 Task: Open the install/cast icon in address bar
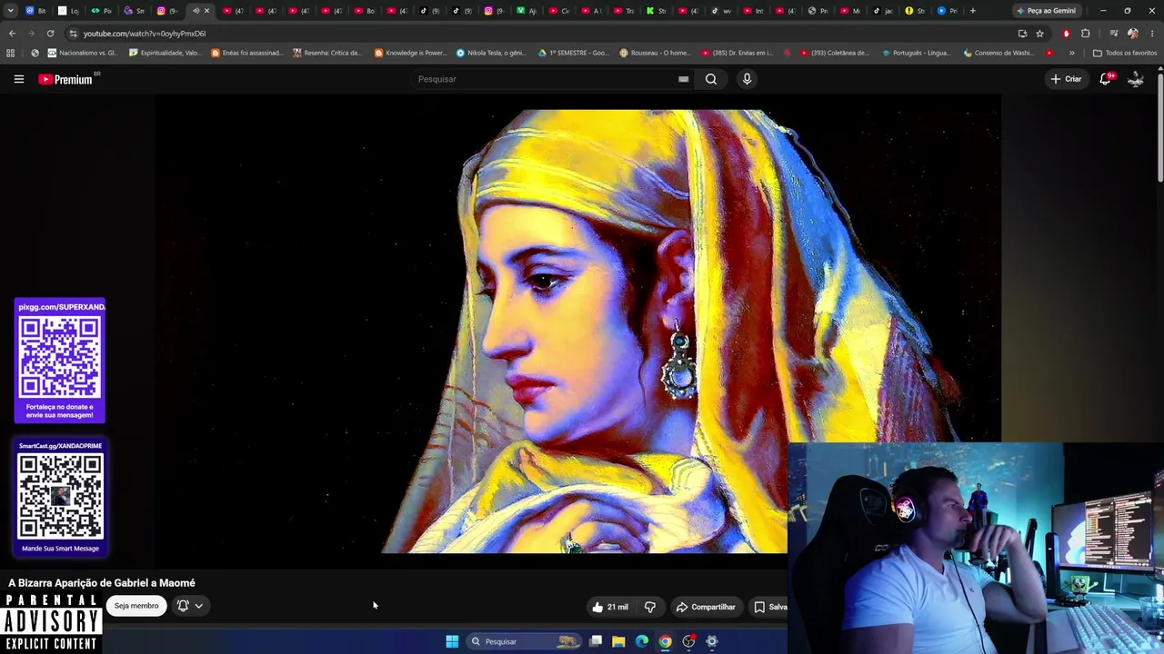click(x=1022, y=34)
